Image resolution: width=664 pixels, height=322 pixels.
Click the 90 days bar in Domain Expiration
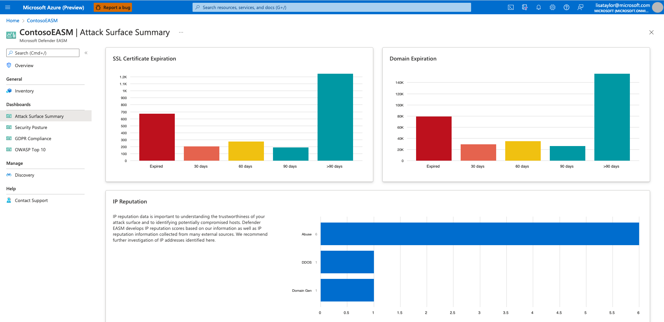point(568,153)
